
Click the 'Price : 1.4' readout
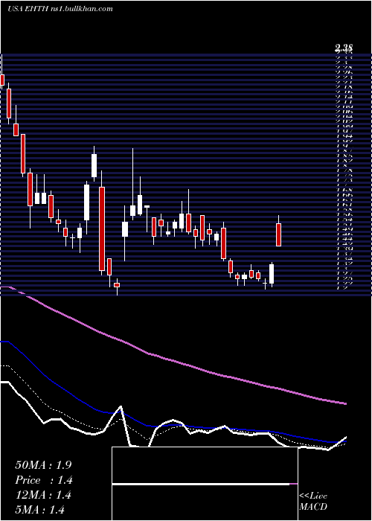(43, 480)
